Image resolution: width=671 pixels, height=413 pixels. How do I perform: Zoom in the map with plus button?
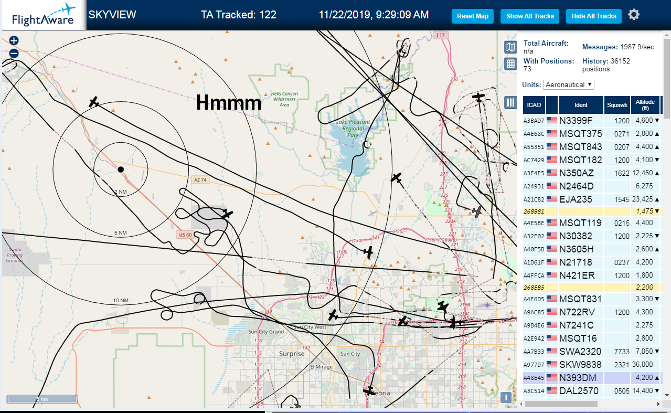pyautogui.click(x=14, y=40)
